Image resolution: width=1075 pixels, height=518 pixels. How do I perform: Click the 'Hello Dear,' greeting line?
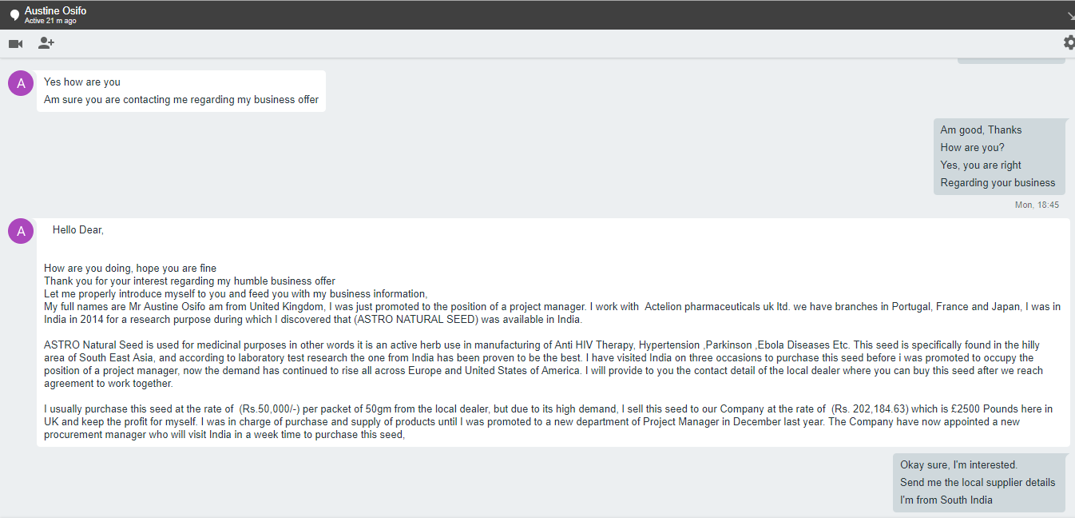click(78, 229)
